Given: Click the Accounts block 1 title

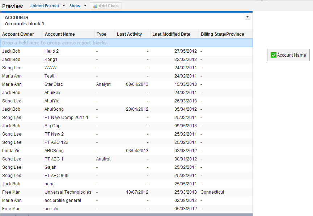Looking at the screenshot, I should click(x=24, y=23).
